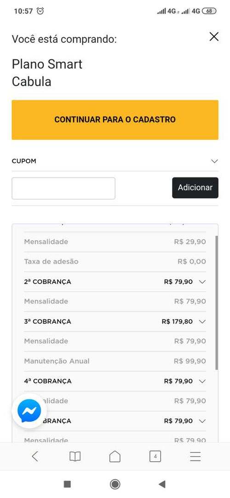Click the charges list vertical scrollbar

click(217, 303)
